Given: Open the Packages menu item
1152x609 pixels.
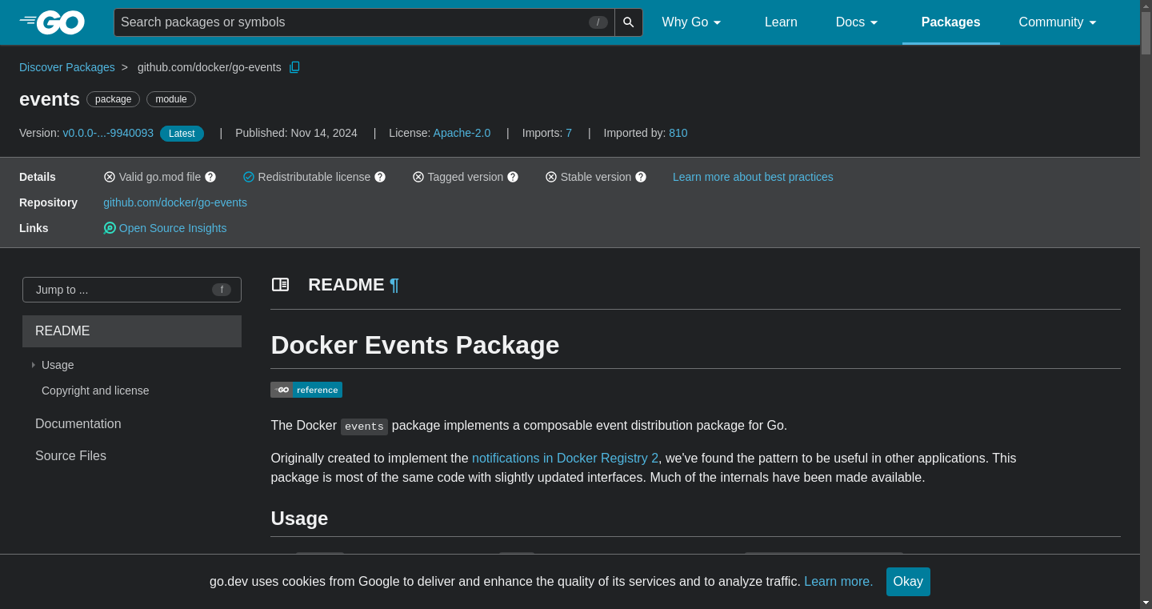Looking at the screenshot, I should tap(950, 22).
